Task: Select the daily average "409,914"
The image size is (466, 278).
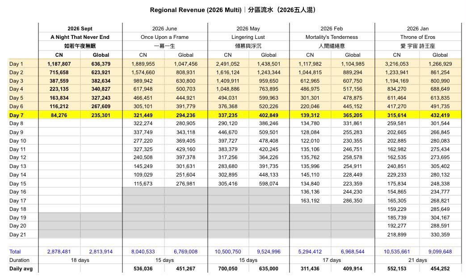Action: click(353, 269)
